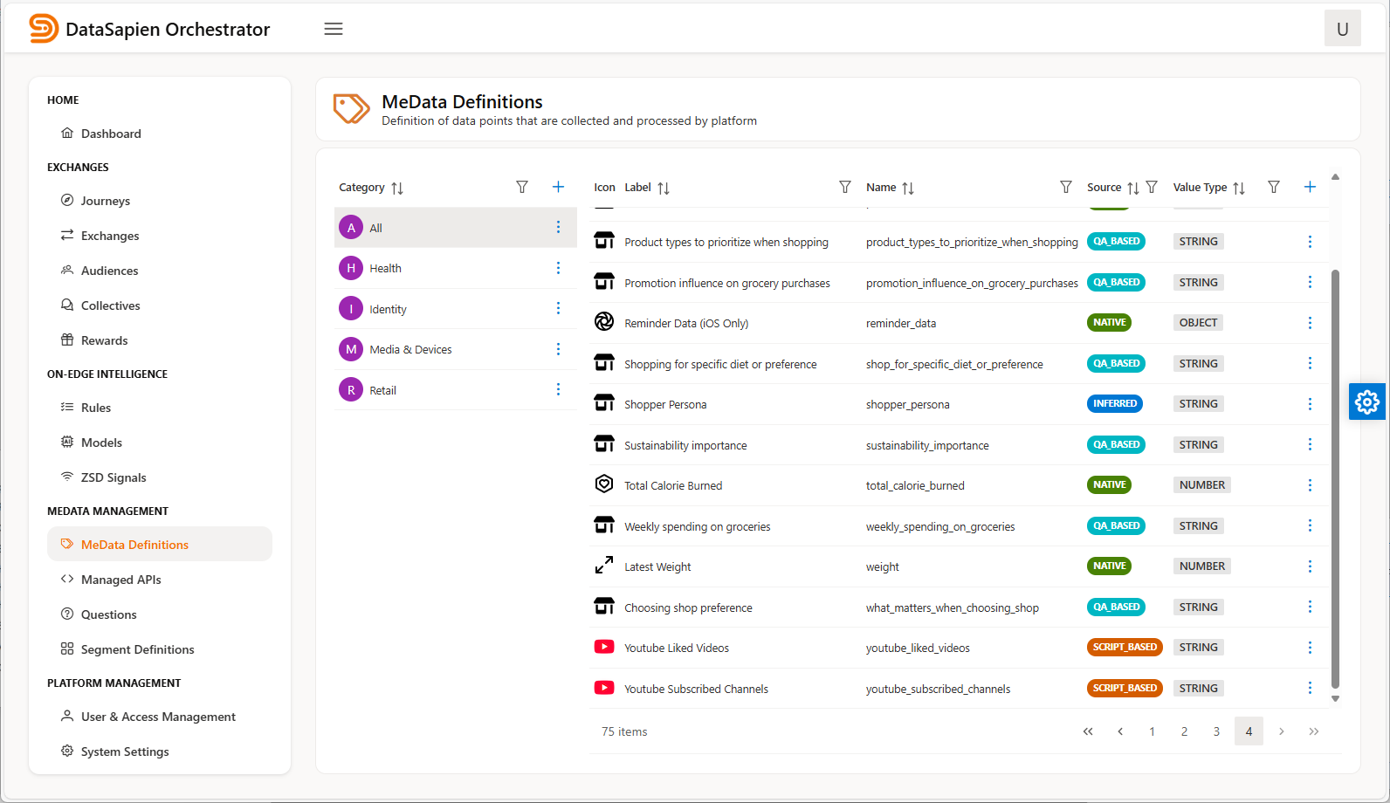1390x803 pixels.
Task: Go to page 3
Action: click(1217, 731)
